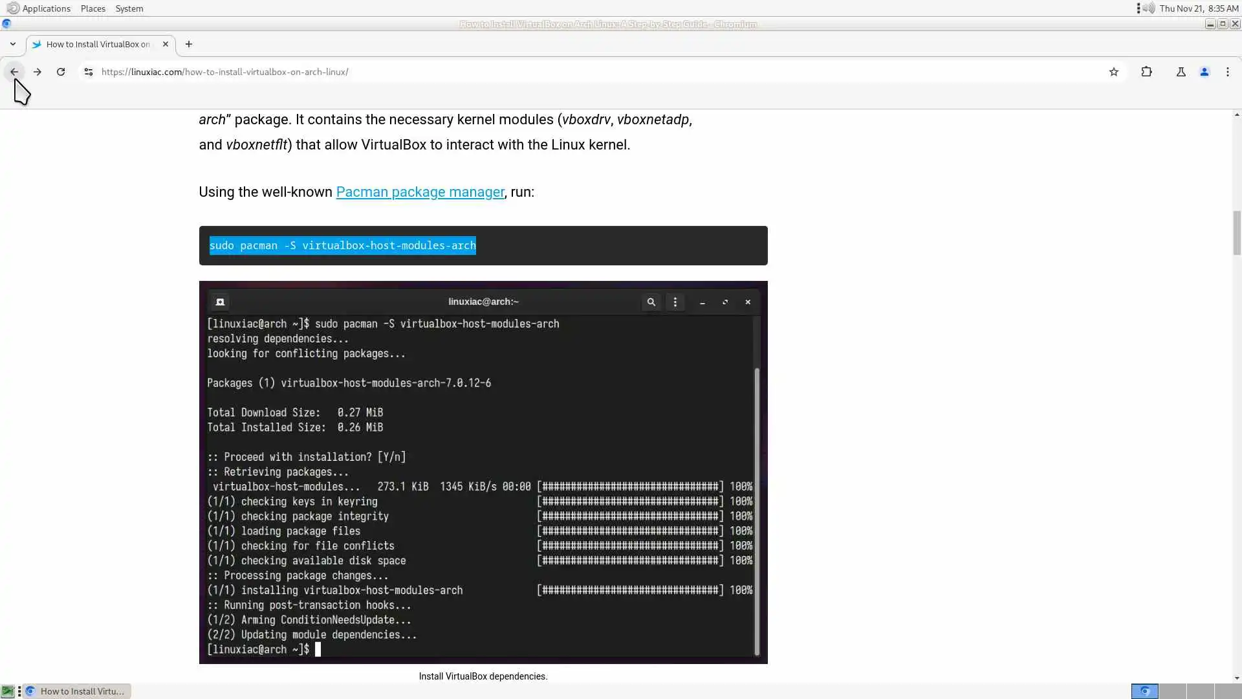Open the Chrome Labs flask icon
Image resolution: width=1242 pixels, height=699 pixels.
tap(1181, 72)
